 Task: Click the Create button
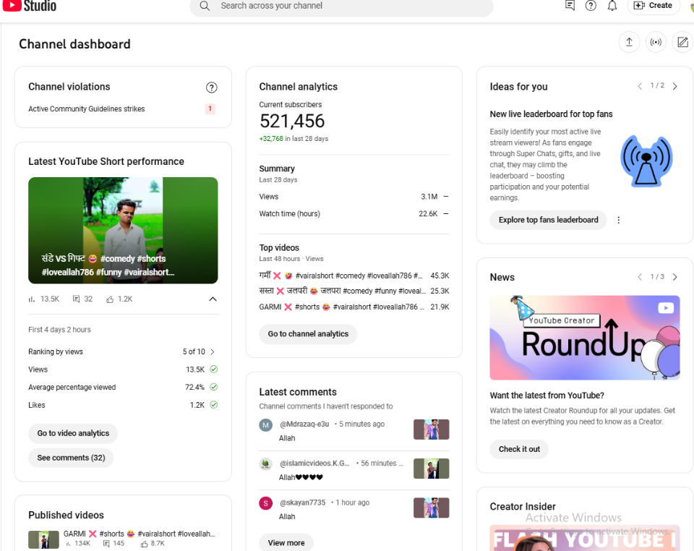[x=654, y=6]
